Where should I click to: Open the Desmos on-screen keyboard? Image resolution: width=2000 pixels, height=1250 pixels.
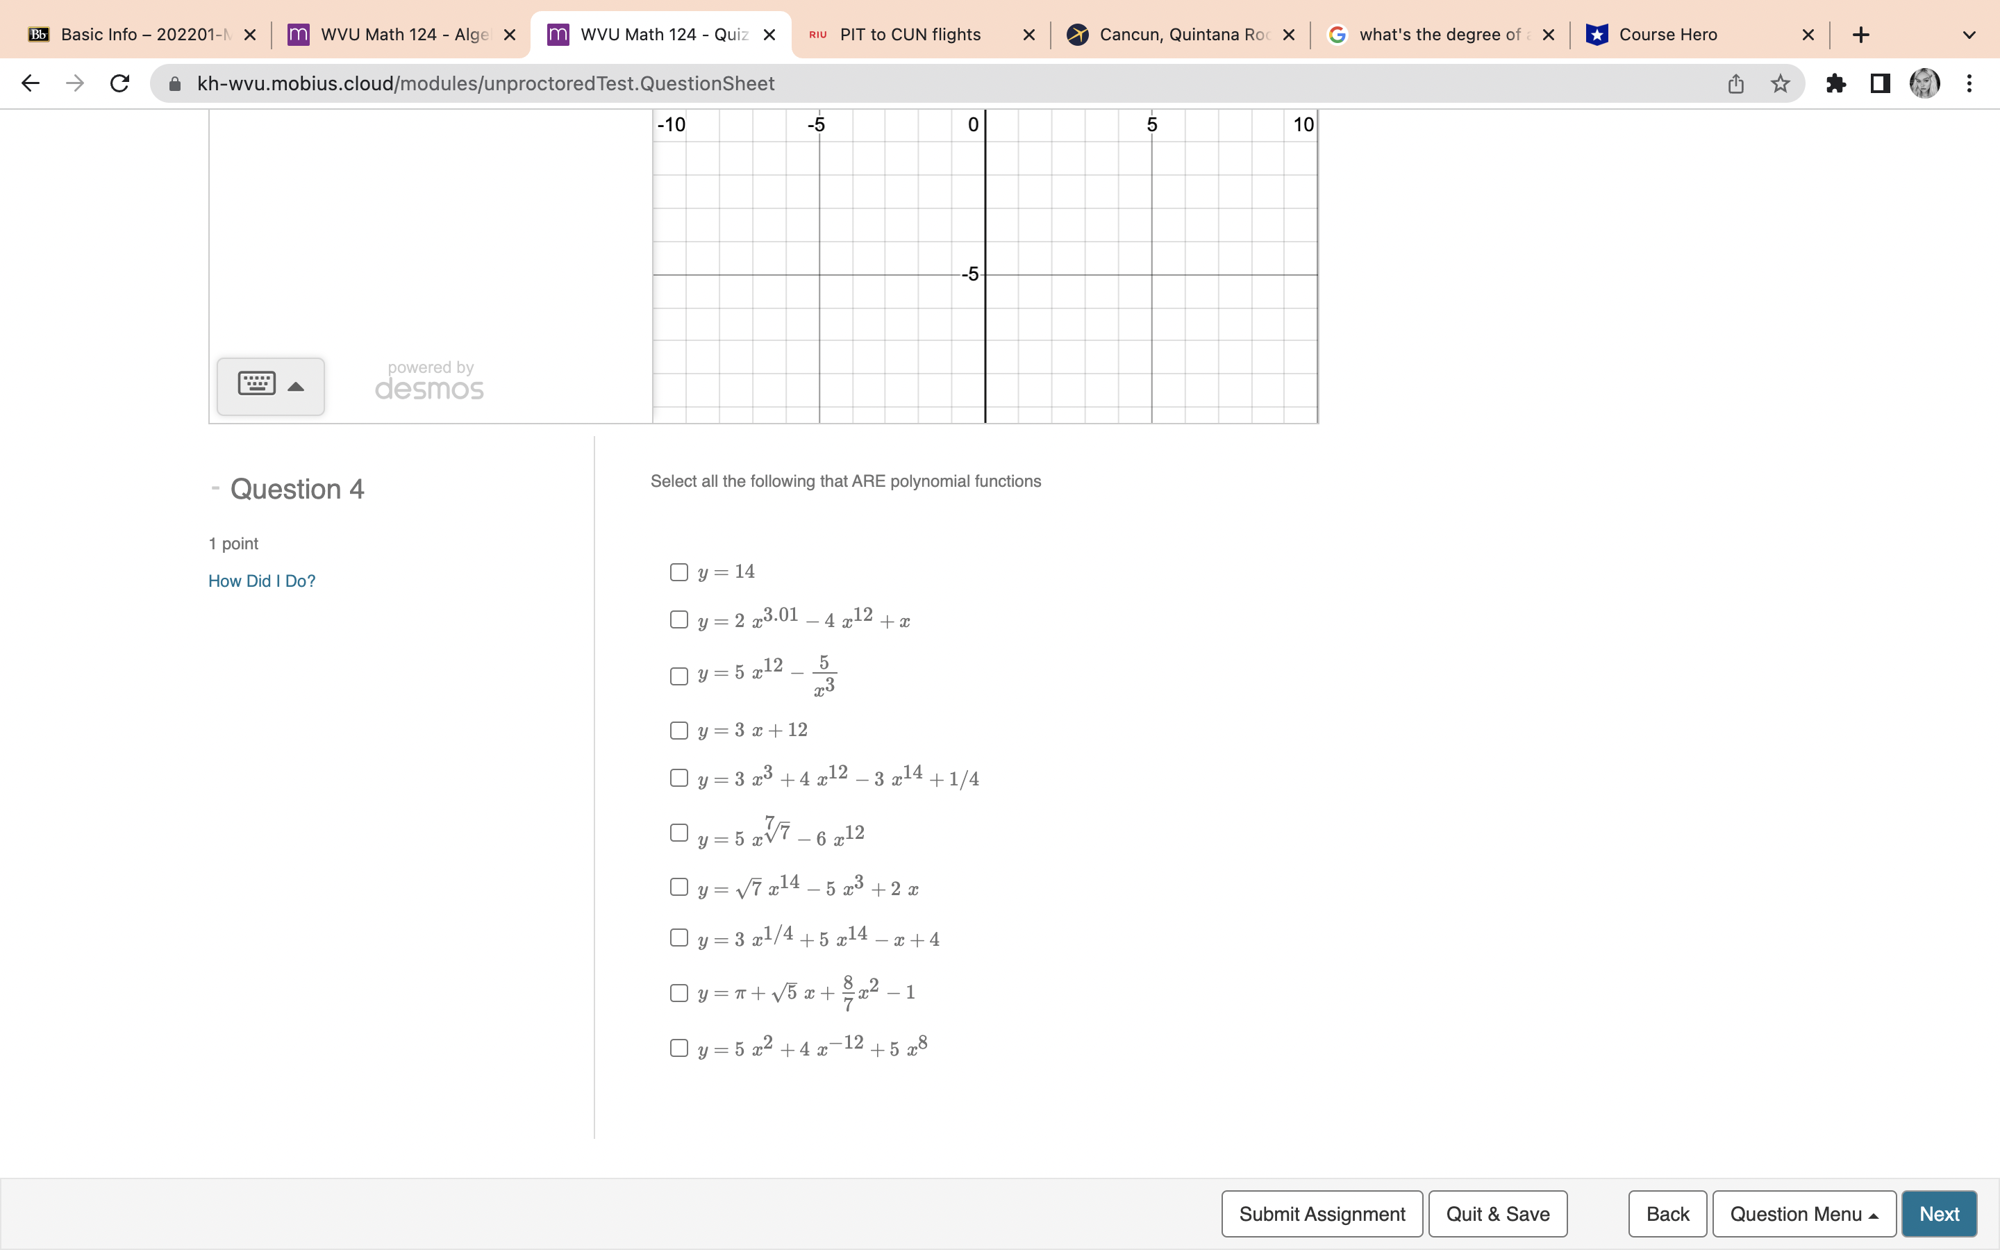pyautogui.click(x=256, y=385)
